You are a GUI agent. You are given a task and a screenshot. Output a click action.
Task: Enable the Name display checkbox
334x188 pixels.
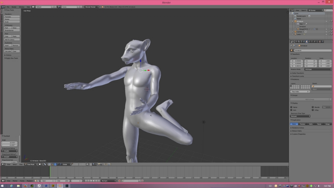pyautogui.click(x=291, y=107)
